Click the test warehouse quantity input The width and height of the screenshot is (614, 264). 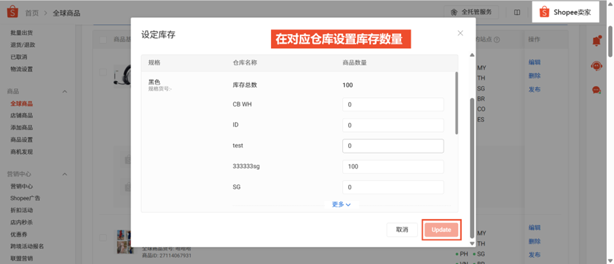pyautogui.click(x=393, y=146)
